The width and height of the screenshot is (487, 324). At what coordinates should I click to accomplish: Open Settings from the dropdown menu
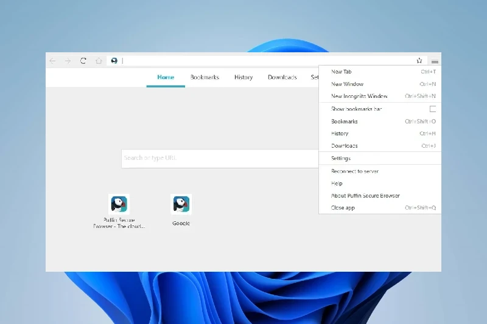pos(341,158)
